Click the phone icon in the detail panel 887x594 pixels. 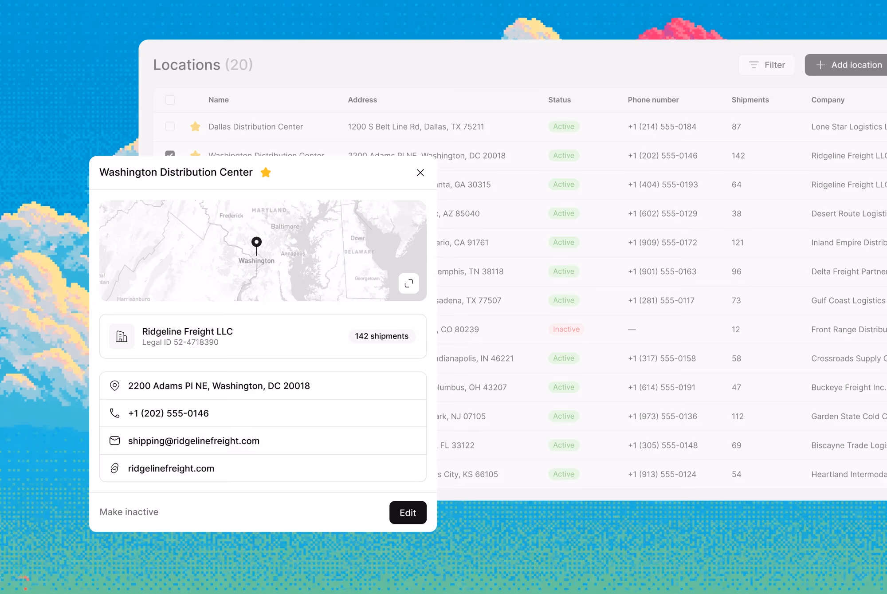coord(114,413)
